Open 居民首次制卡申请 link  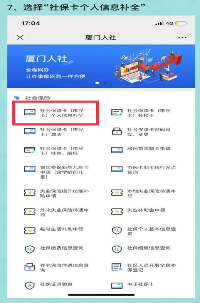click(x=149, y=148)
